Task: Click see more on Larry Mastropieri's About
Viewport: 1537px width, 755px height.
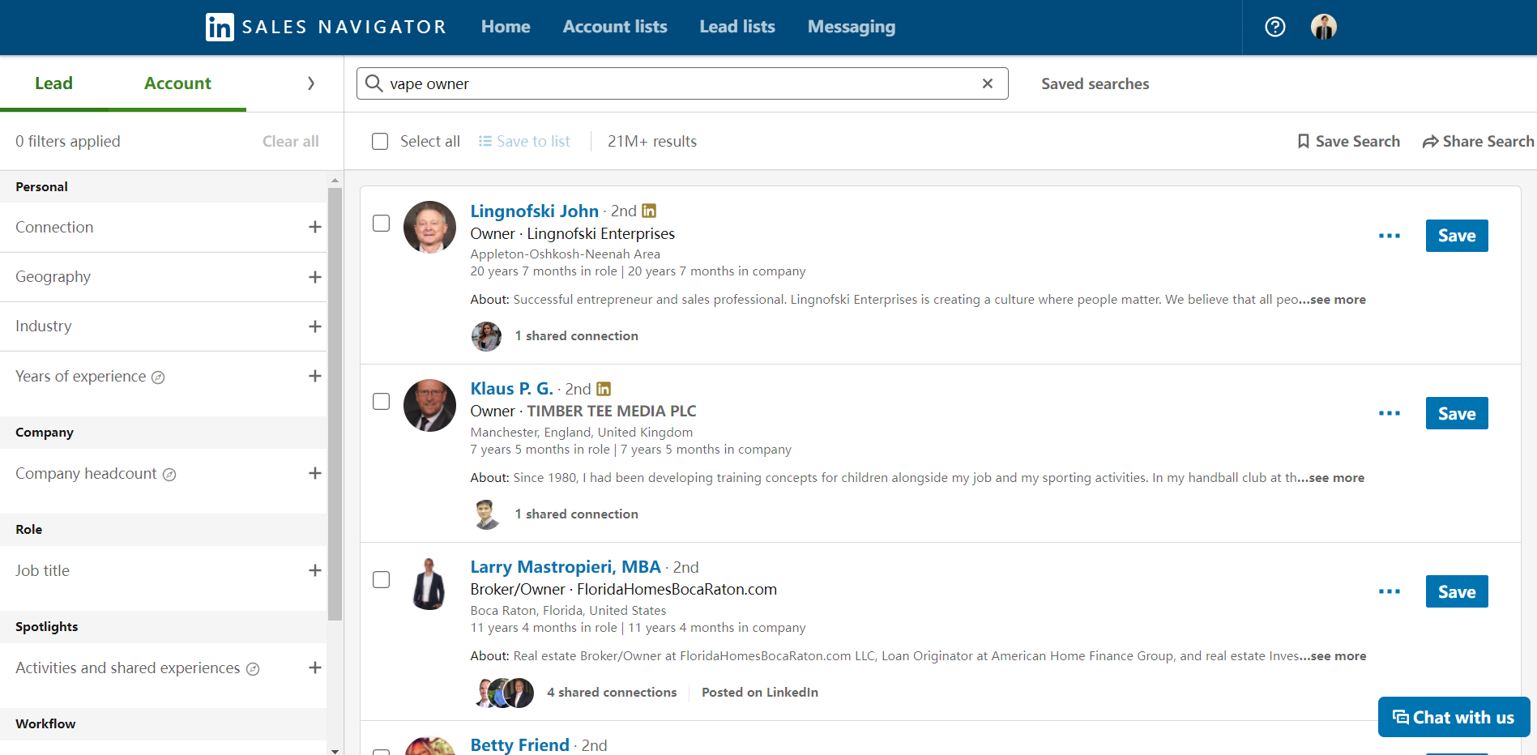Action: 1333,656
